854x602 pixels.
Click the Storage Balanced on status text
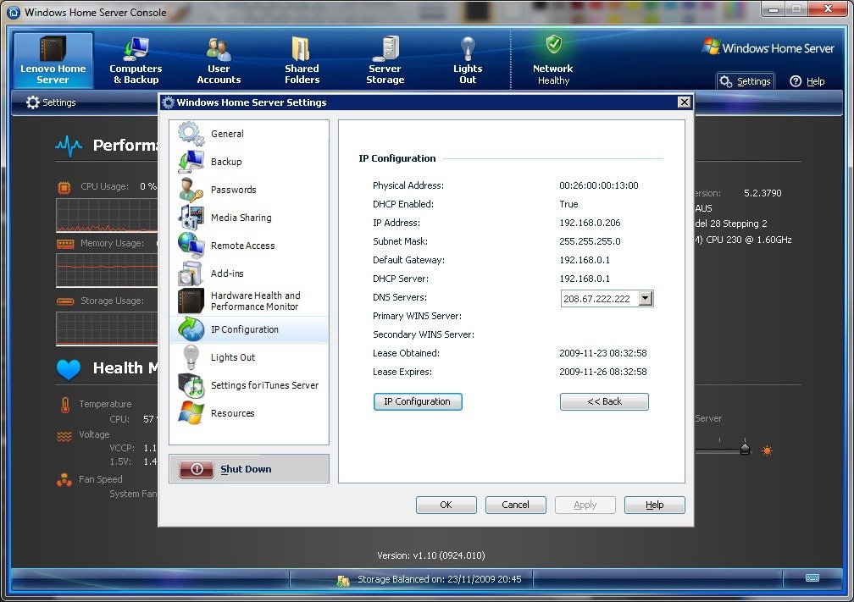(x=439, y=579)
